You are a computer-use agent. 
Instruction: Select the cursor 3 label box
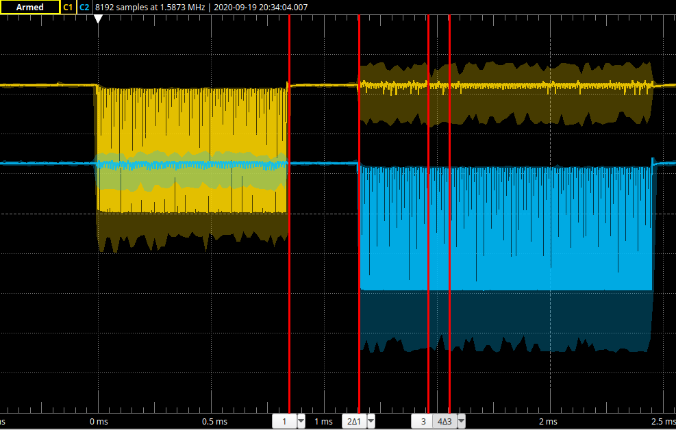423,421
